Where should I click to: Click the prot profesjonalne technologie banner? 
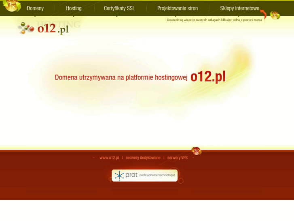click(x=144, y=176)
